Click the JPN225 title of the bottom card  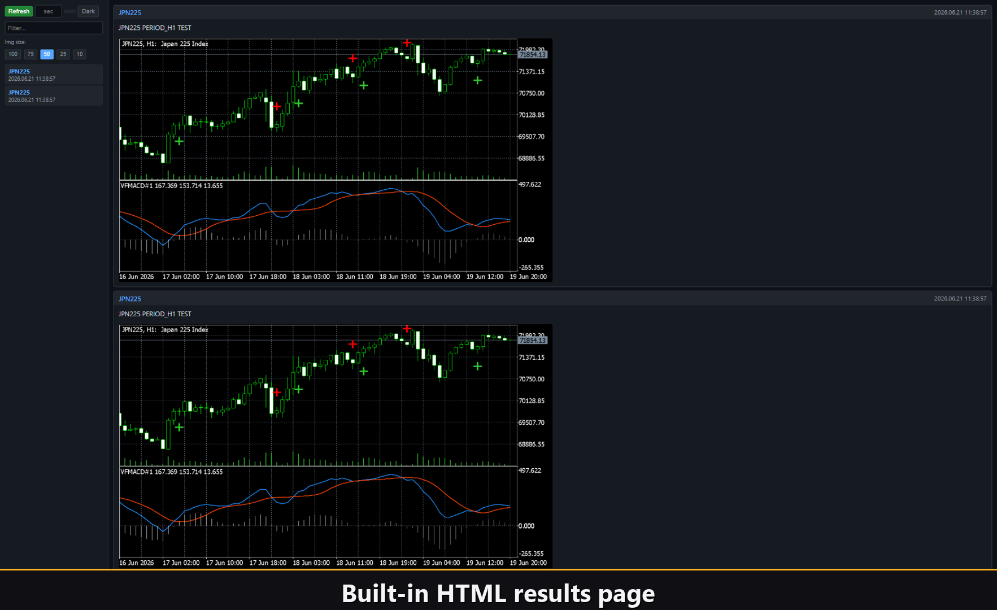click(x=130, y=299)
